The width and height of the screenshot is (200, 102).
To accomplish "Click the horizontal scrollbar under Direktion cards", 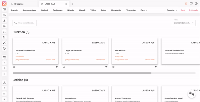I will pyautogui.click(x=82, y=73).
